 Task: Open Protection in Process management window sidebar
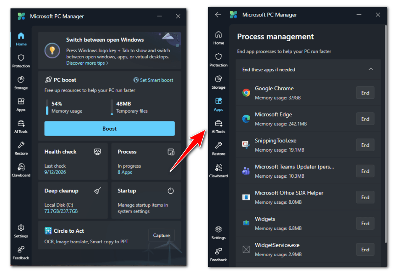coord(218,60)
